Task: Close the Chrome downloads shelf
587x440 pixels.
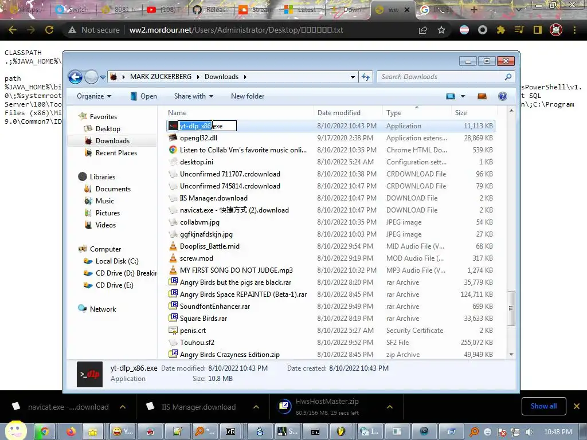Action: (577, 406)
